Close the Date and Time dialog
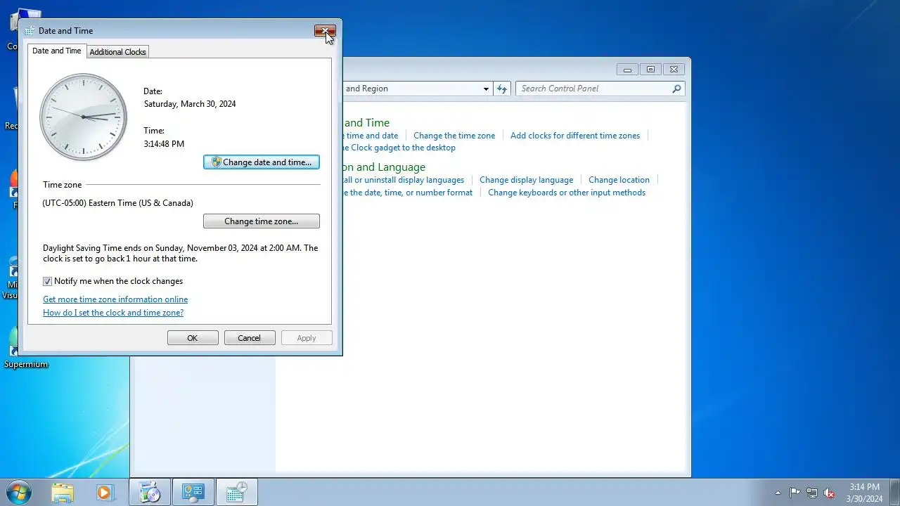The width and height of the screenshot is (900, 506). tap(325, 31)
